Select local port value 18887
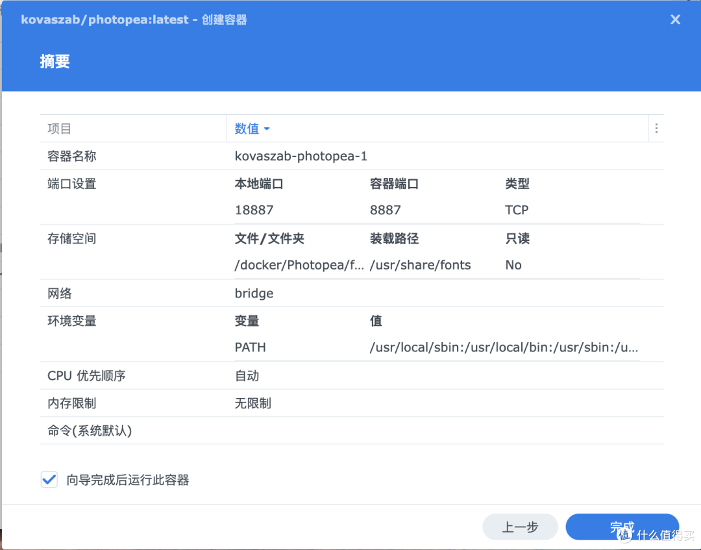 tap(254, 210)
